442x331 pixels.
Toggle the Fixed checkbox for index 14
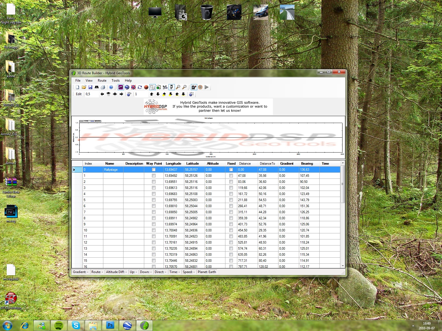[x=231, y=255]
